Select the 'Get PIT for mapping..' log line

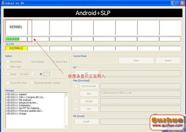pos(23,108)
